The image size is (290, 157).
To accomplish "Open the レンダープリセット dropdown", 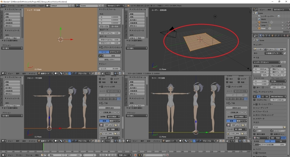I will click(x=266, y=62).
